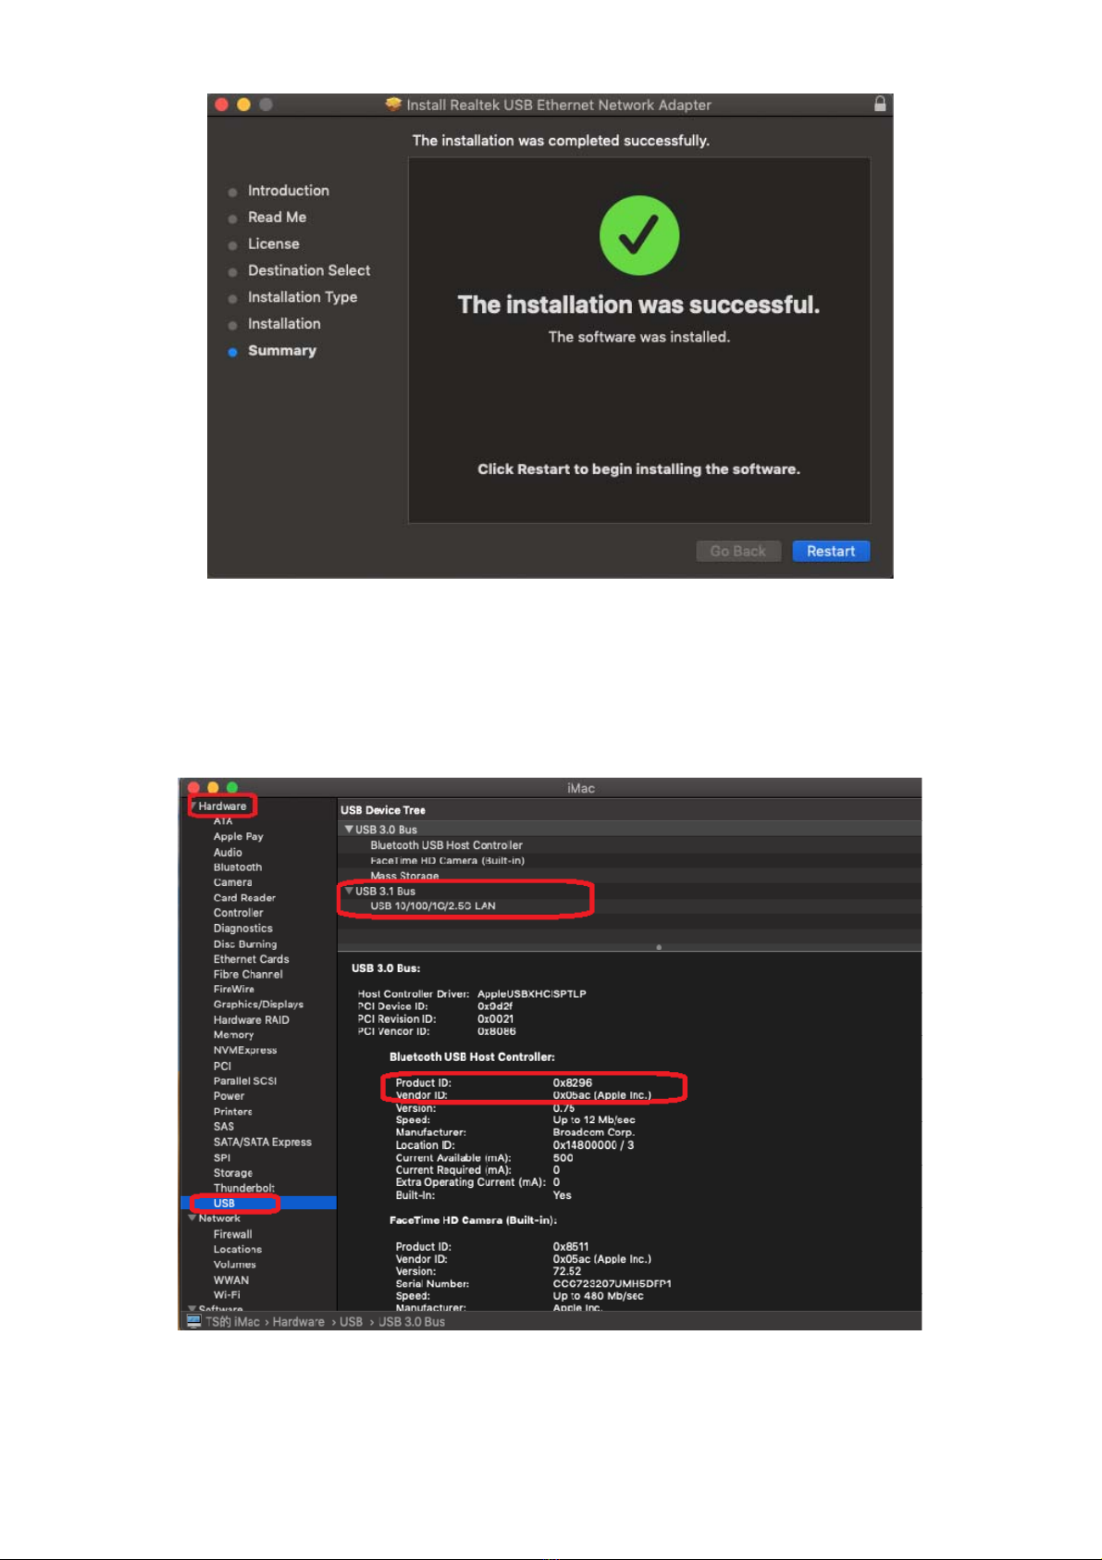1102x1560 pixels.
Task: Click Hardware in the bottom path bar
Action: [298, 1321]
